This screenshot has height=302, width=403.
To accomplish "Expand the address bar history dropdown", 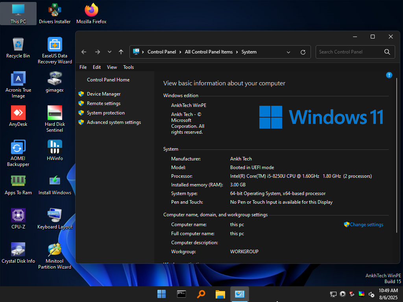I will point(288,52).
